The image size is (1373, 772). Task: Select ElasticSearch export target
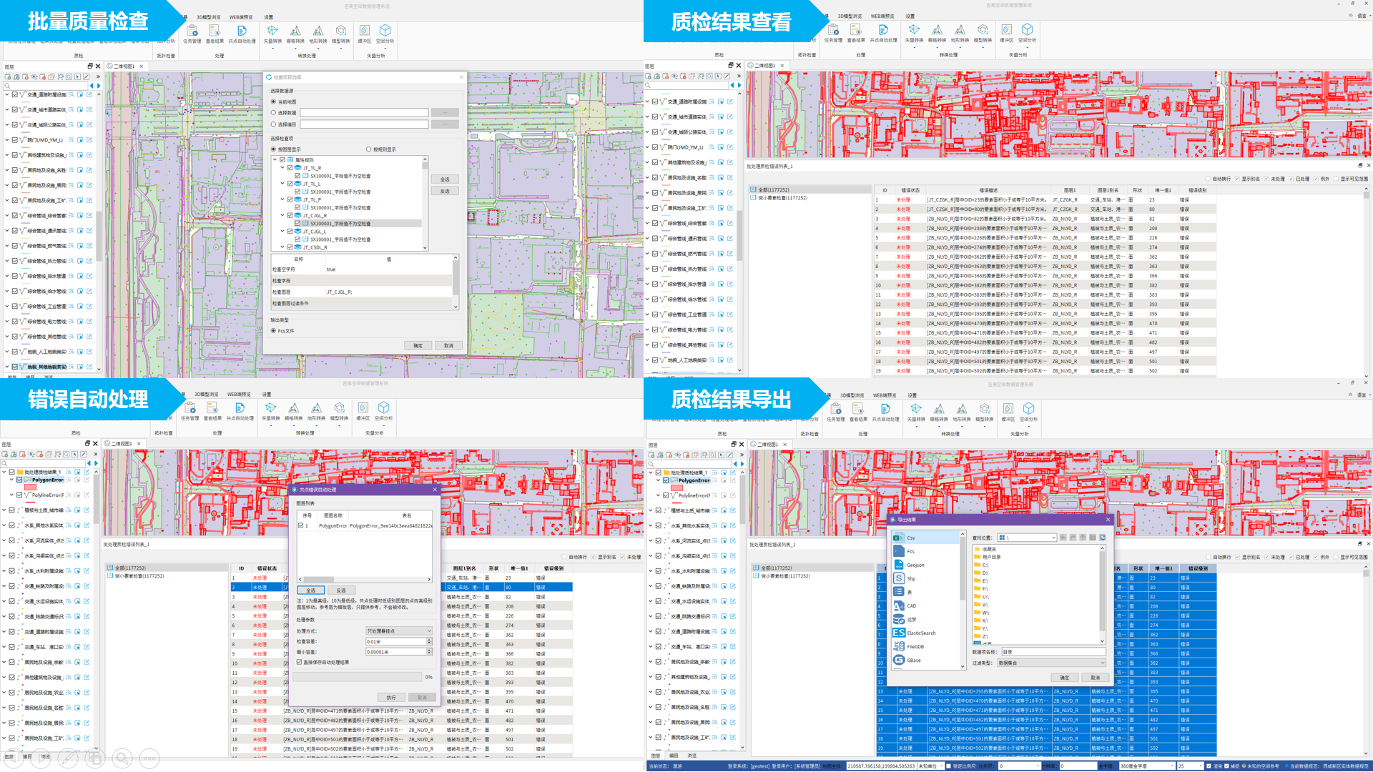point(920,633)
